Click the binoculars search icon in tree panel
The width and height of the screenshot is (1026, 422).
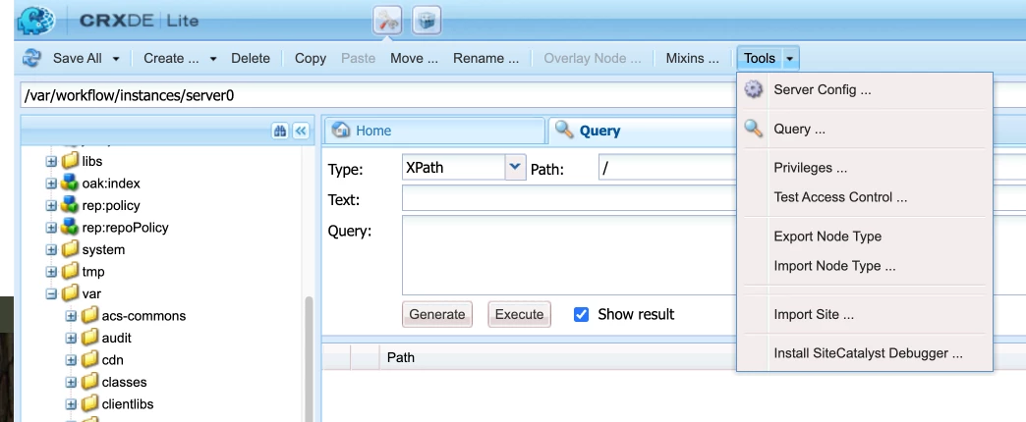(280, 131)
